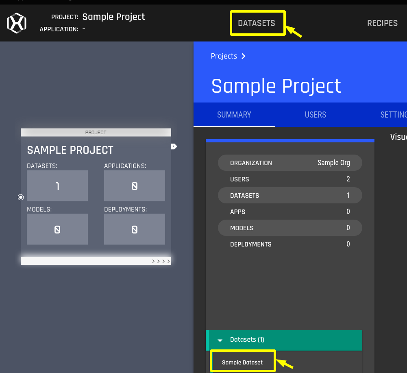Navigate to RECIPES in the top bar
The image size is (407, 373).
tap(382, 23)
